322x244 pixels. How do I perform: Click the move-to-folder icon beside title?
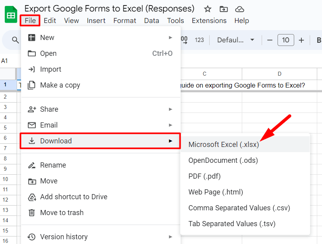[224, 9]
